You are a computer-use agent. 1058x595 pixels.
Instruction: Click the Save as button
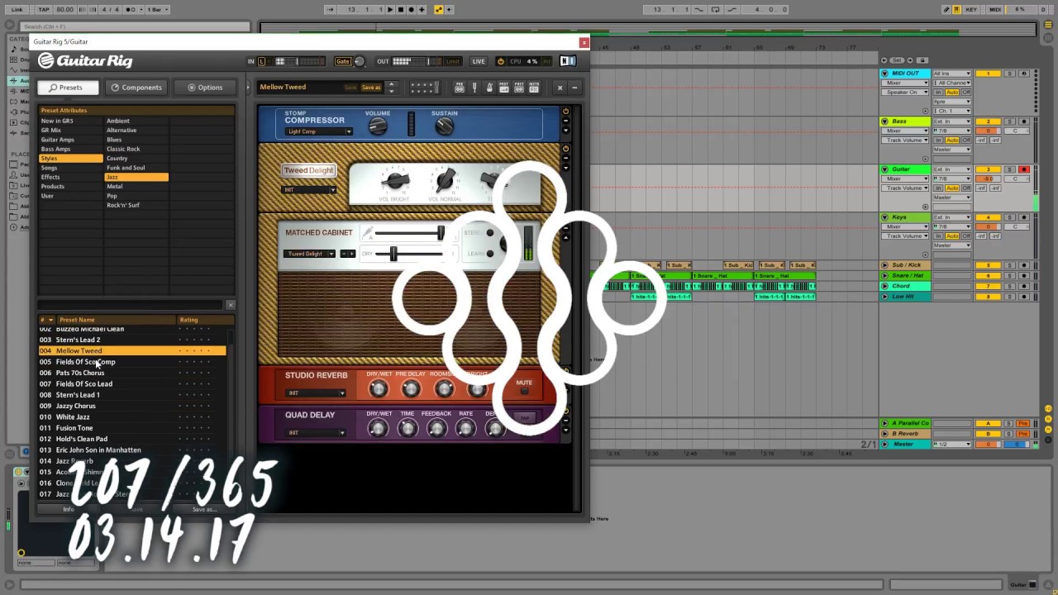[x=371, y=88]
